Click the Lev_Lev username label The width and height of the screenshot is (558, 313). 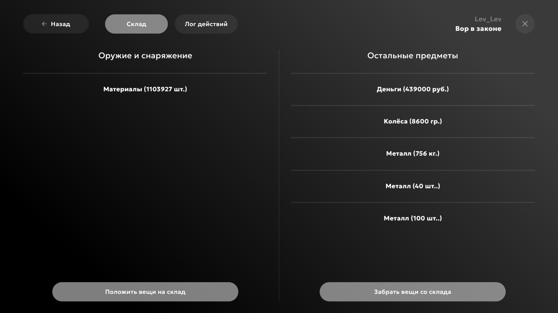488,19
